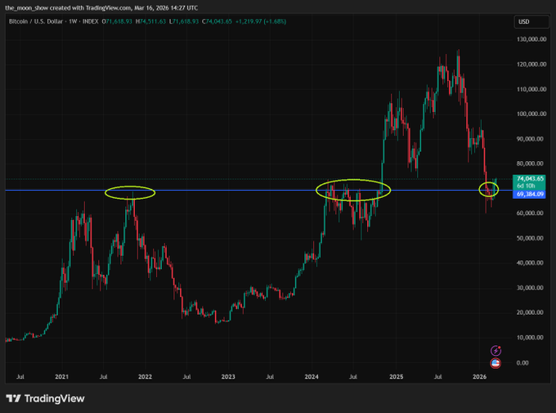Select the yellow ellipse at 2021 peak

point(130,193)
